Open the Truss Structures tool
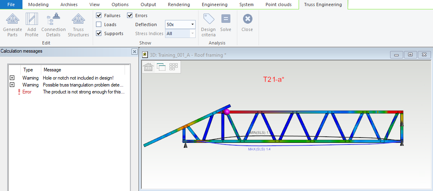This screenshot has height=191, width=433. (78, 24)
